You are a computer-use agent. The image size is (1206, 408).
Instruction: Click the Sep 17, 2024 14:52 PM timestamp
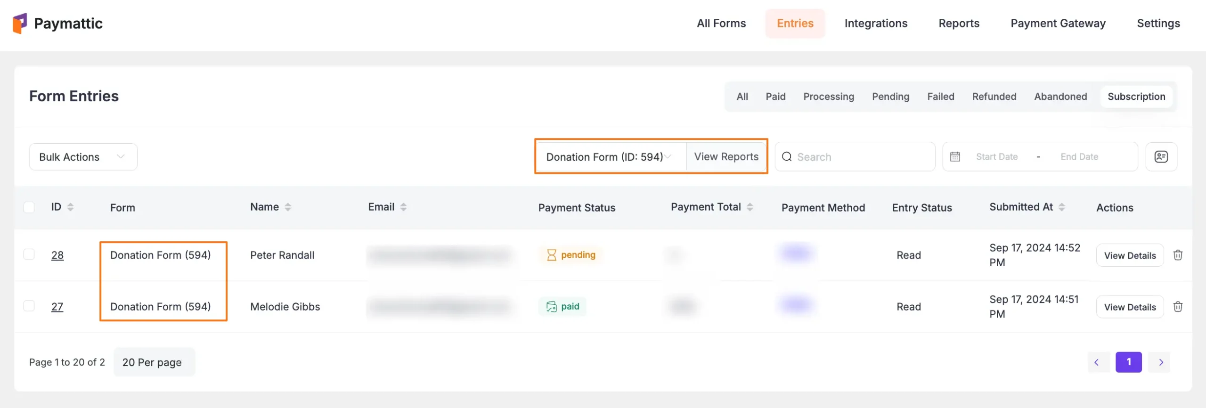pos(1035,255)
